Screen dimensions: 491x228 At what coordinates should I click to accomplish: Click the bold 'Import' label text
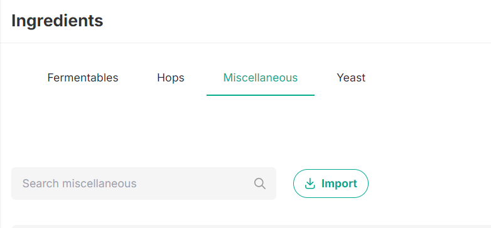(x=339, y=184)
